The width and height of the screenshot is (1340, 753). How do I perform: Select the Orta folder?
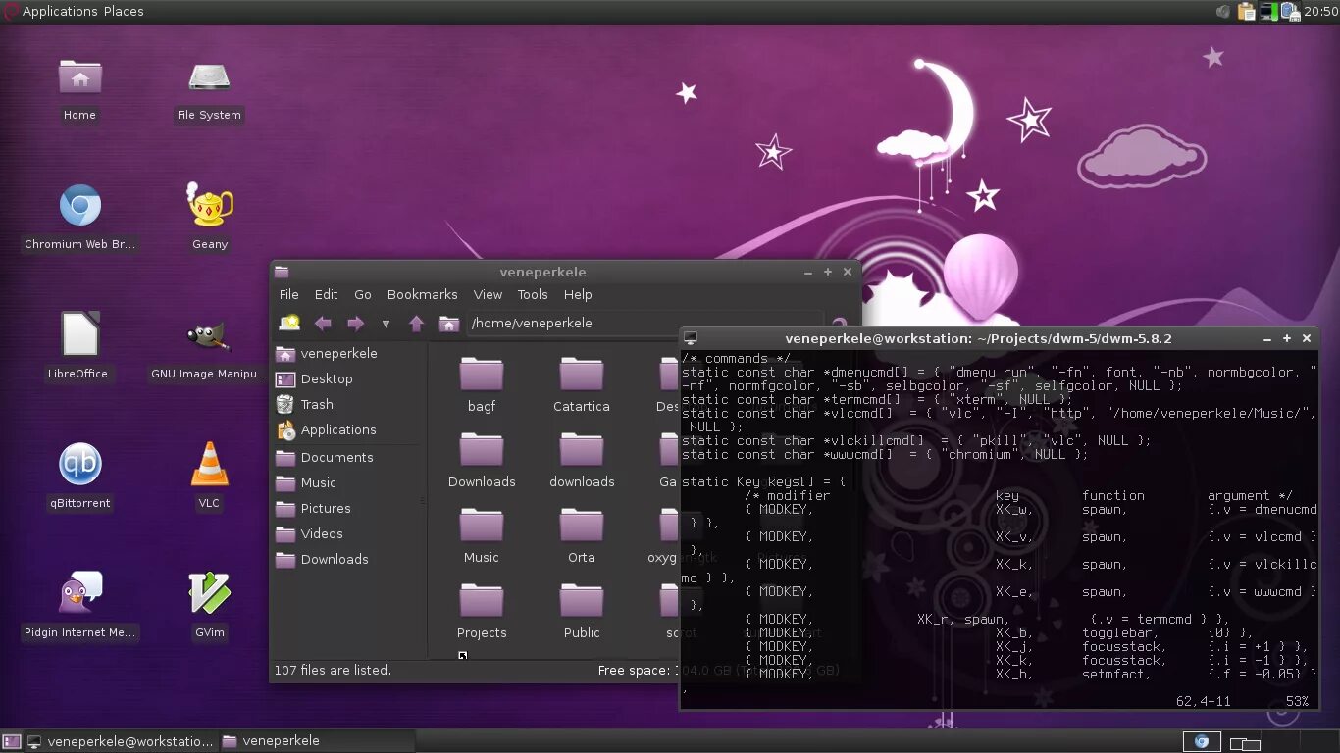(x=582, y=534)
